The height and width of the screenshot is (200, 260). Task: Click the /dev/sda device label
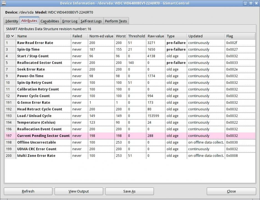26,12
